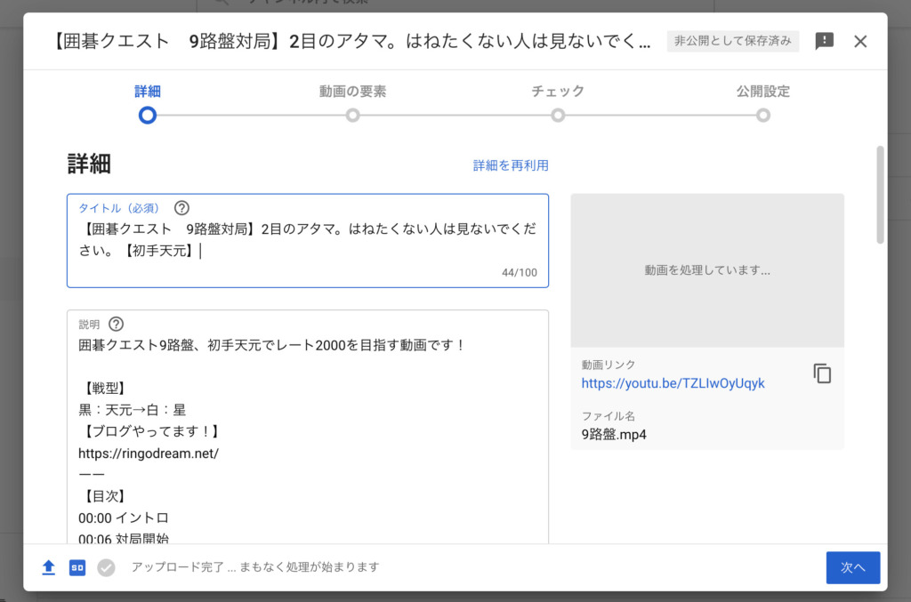
Task: Click the description help question-mark icon
Action: coord(117,324)
